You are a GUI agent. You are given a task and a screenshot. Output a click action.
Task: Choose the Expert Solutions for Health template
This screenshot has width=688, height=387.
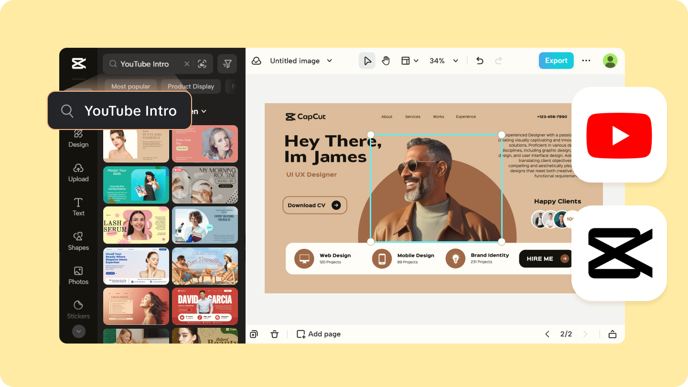tap(205, 225)
